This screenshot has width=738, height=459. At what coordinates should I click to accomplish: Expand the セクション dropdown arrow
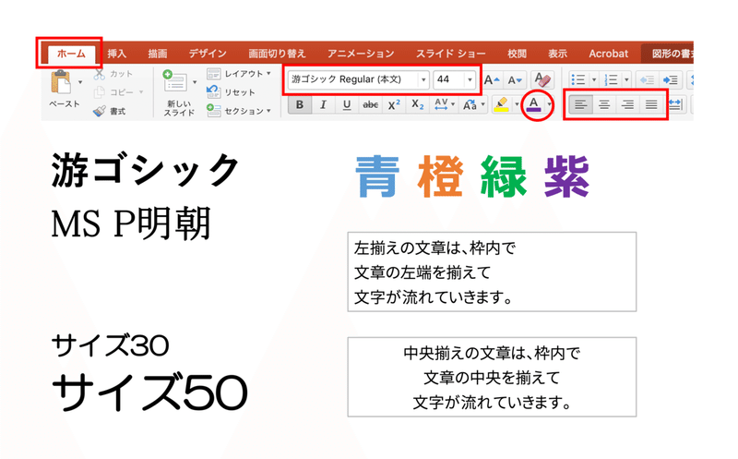tap(268, 111)
